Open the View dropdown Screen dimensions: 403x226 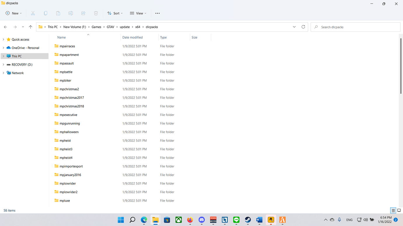click(138, 13)
